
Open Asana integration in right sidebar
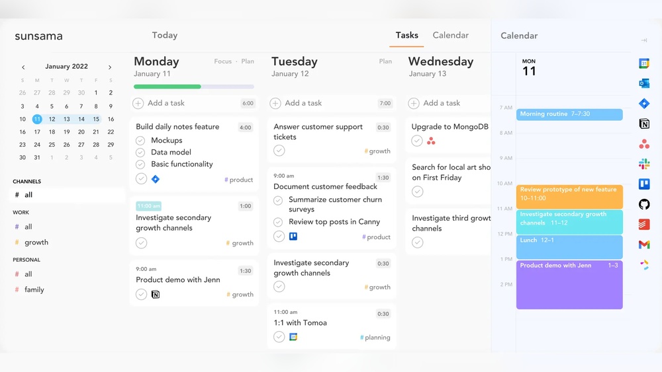(x=644, y=144)
